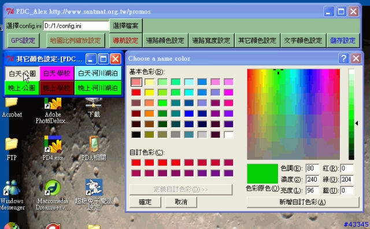Open the 道路顏色設定 settings
Screen dimensions: 370x229
tap(165, 40)
